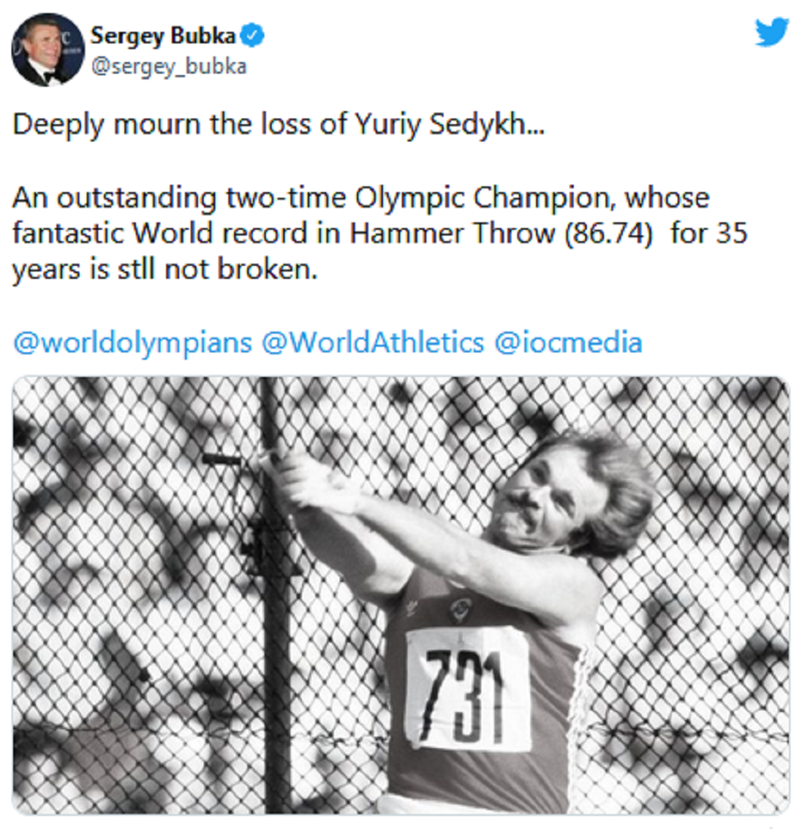Viewport: 802px width, 829px height.
Task: Click the Twitter bird logo
Action: pos(771,32)
